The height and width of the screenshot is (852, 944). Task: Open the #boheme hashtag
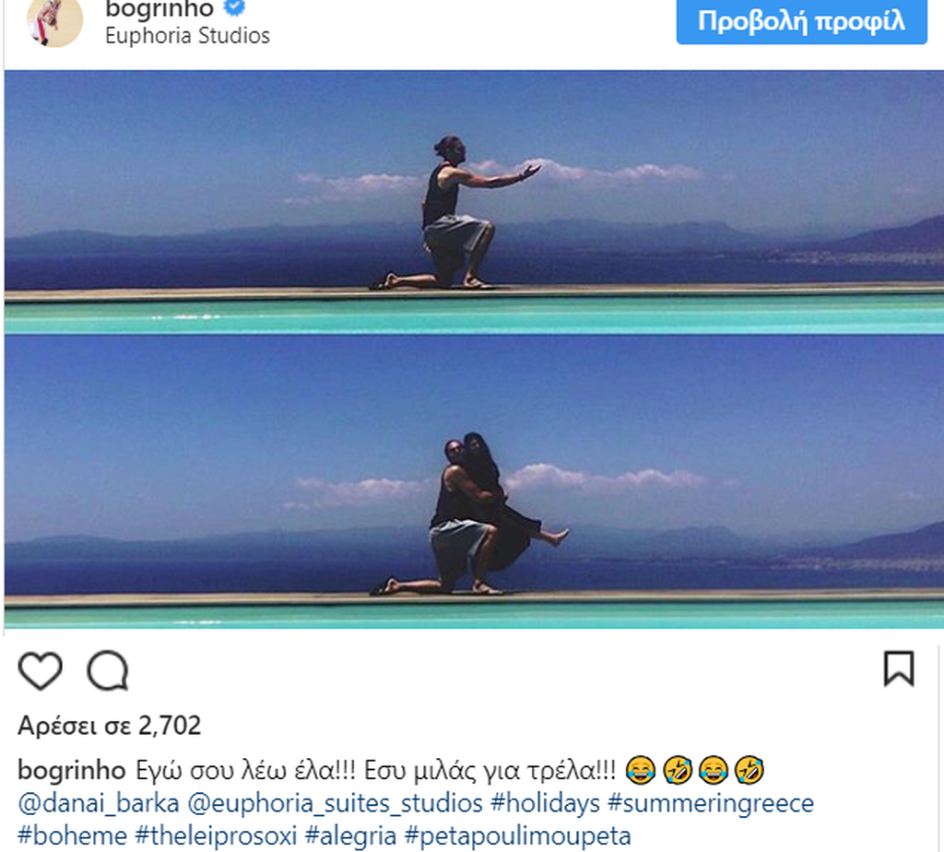72,835
